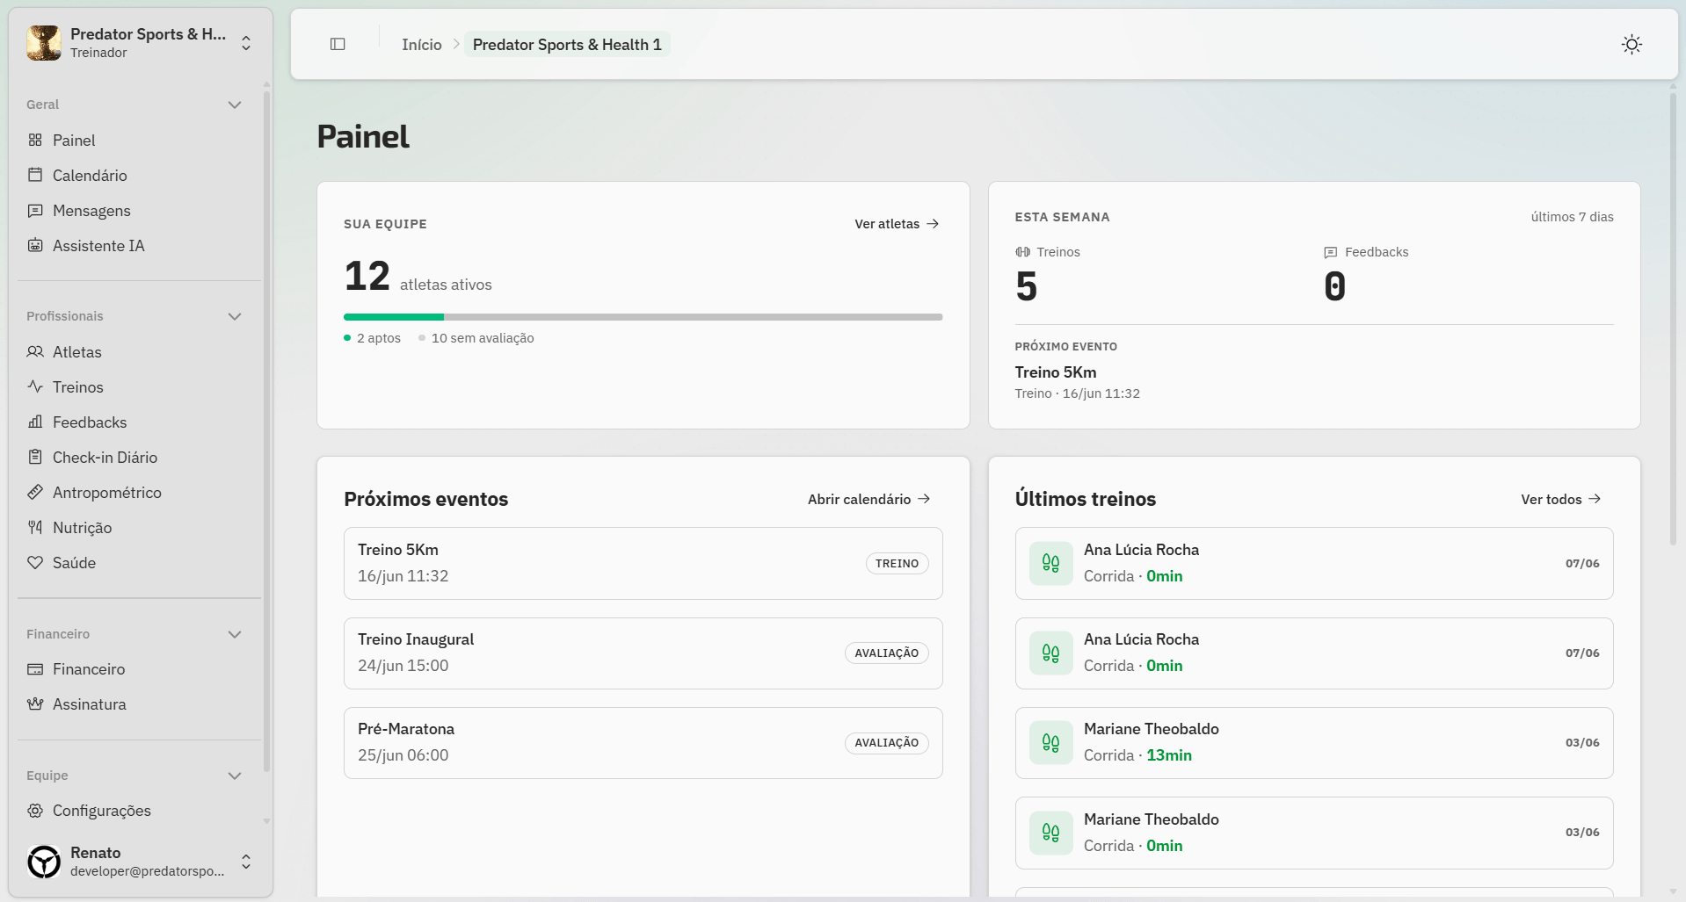
Task: Click the Assinatura crown icon
Action: (35, 704)
